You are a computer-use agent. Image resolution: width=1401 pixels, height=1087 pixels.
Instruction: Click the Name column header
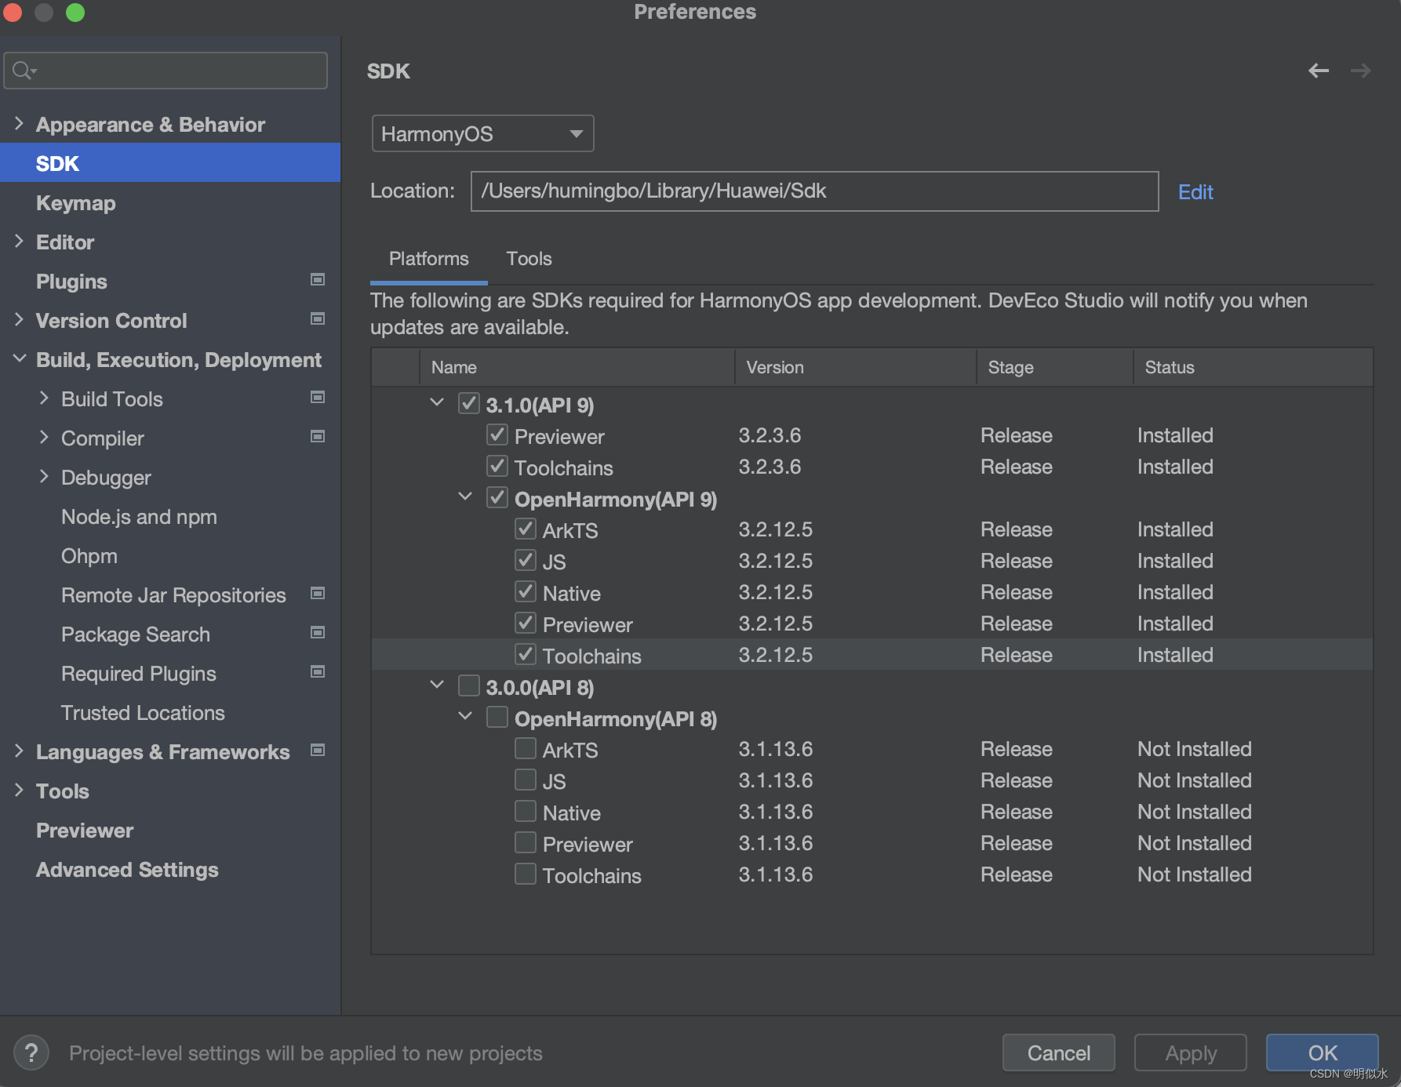(x=577, y=367)
